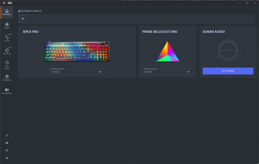
Task: Open the Sonar section in sidebar
Action: [x=7, y=39]
